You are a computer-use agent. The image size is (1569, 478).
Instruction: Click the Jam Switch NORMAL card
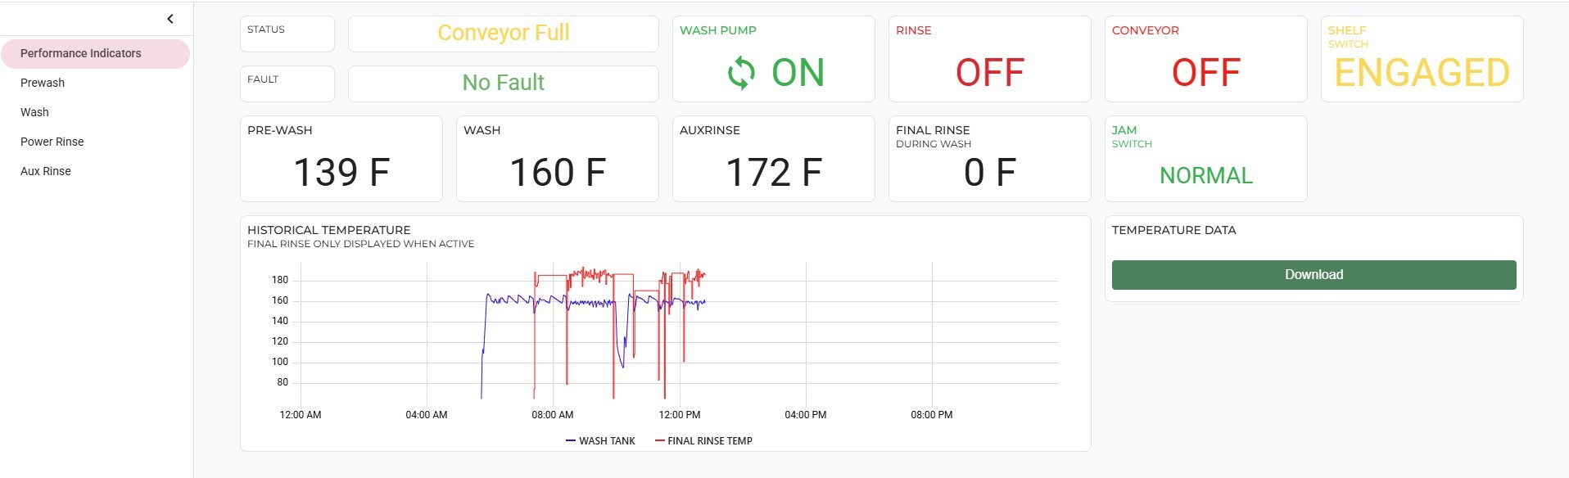click(1205, 159)
